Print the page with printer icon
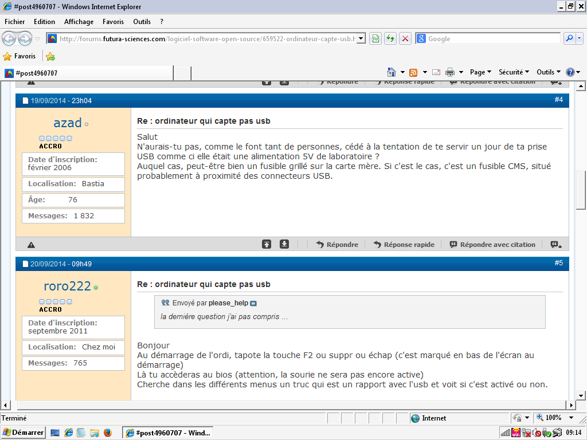 coord(450,72)
